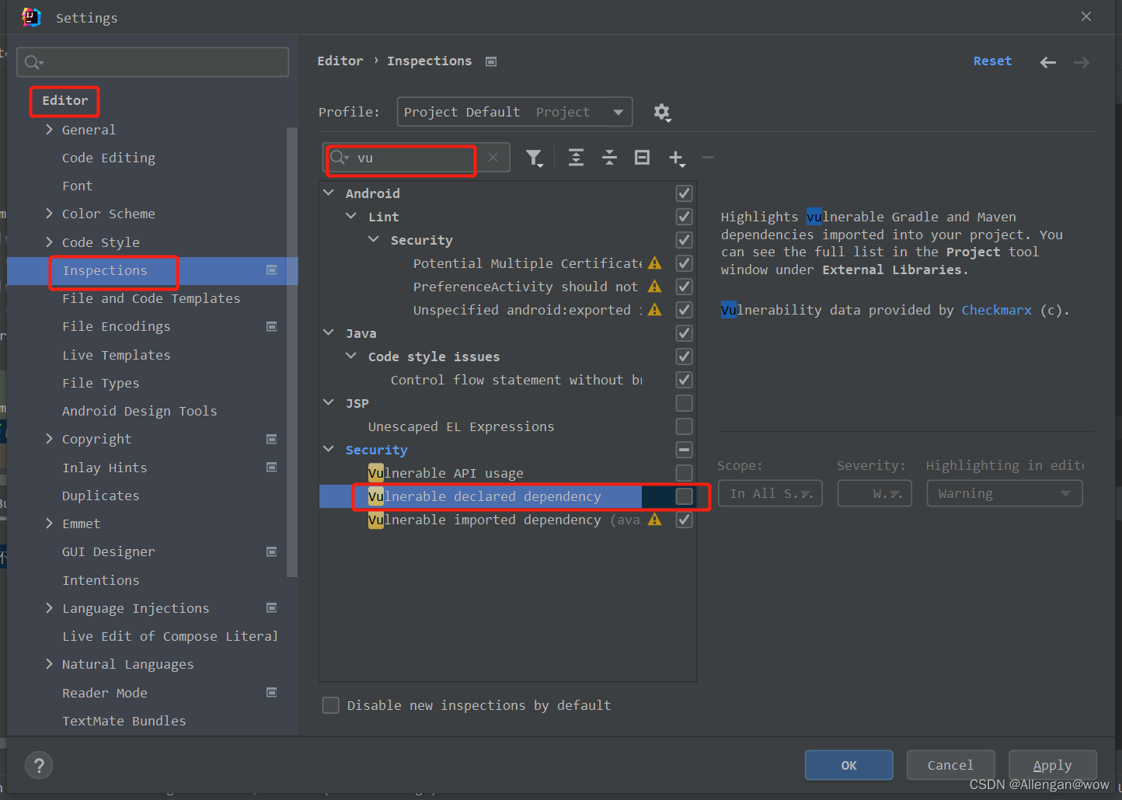This screenshot has width=1122, height=800.
Task: Collapse all inspection tree nodes
Action: coord(609,158)
